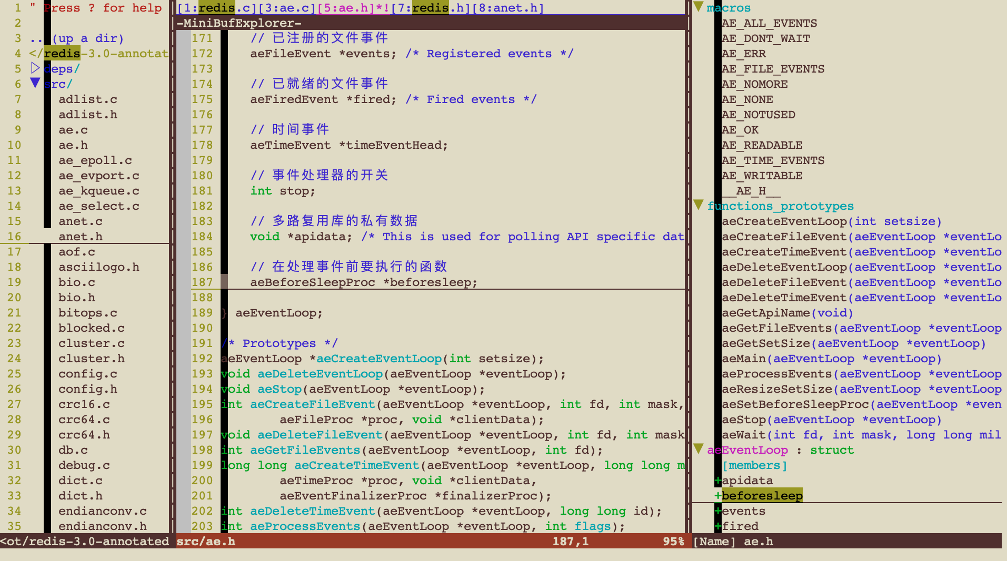This screenshot has width=1007, height=561.
Task: Jump to apidata struct member tag
Action: (747, 481)
